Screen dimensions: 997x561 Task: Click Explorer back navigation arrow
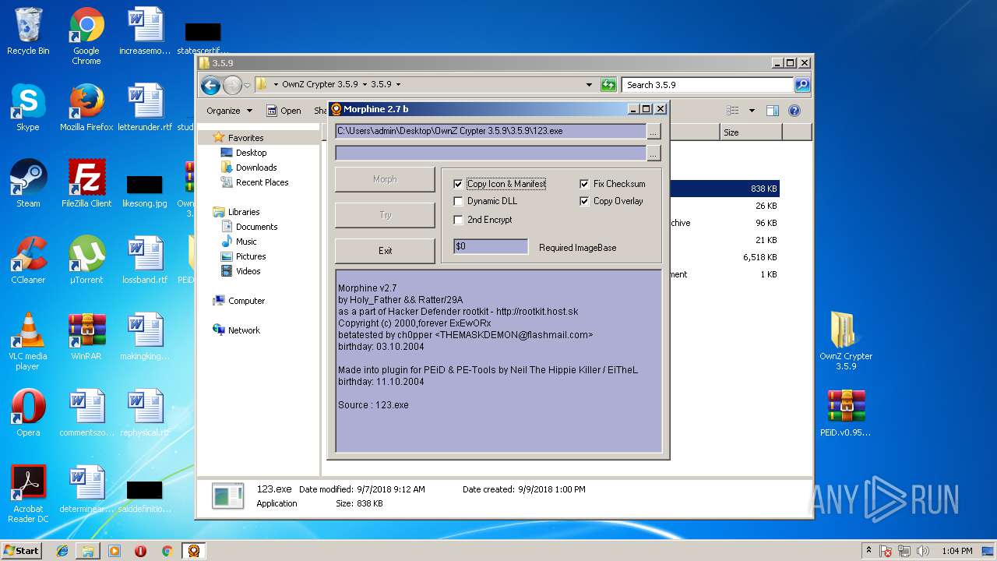[210, 85]
